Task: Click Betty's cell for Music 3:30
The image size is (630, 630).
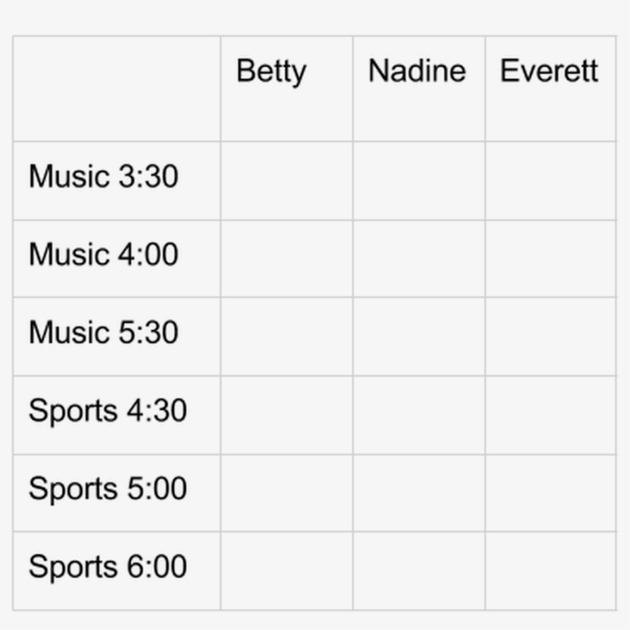Action: coord(286,181)
